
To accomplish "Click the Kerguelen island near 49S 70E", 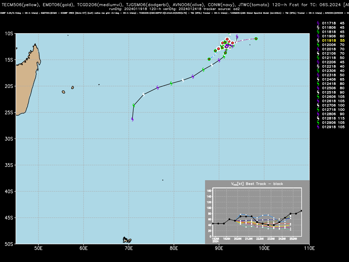I will [127, 240].
